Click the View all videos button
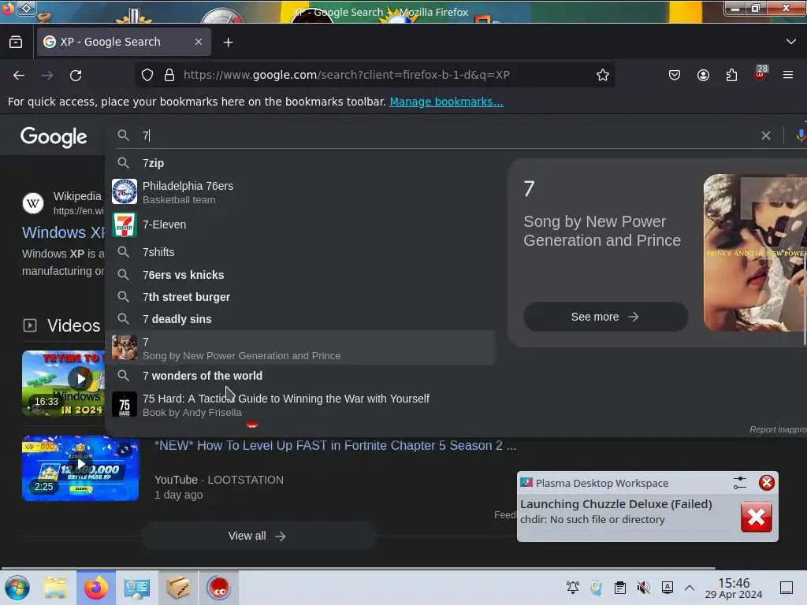The image size is (807, 605). coord(258,536)
